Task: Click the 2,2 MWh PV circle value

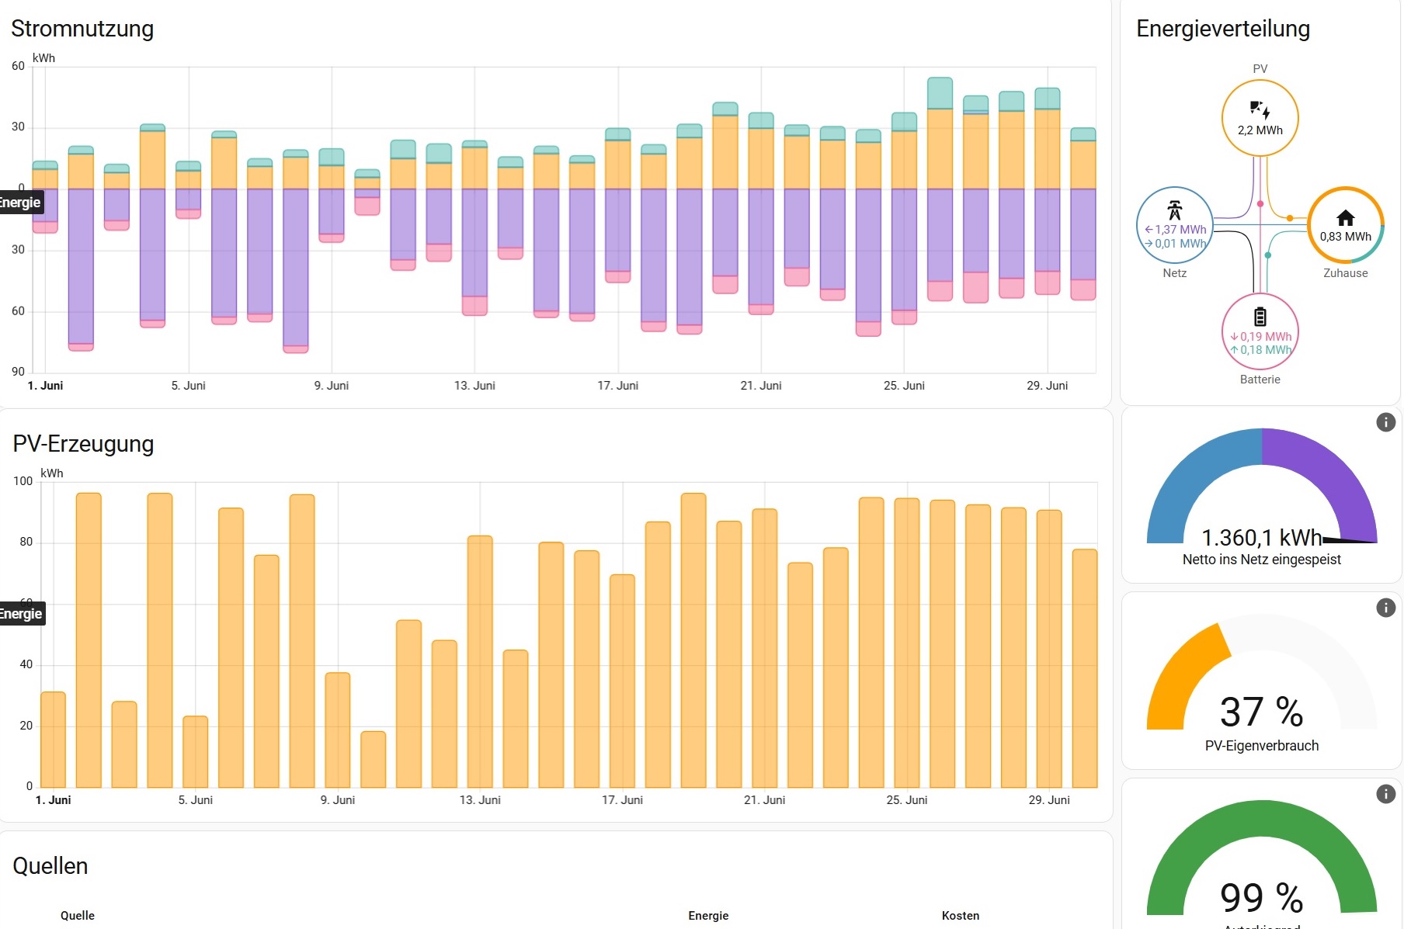Action: (x=1260, y=130)
